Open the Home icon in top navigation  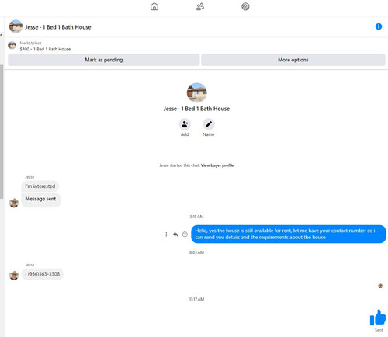pos(154,6)
